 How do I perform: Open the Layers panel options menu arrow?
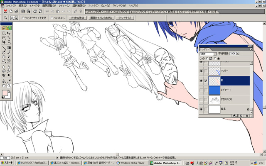[251, 49]
